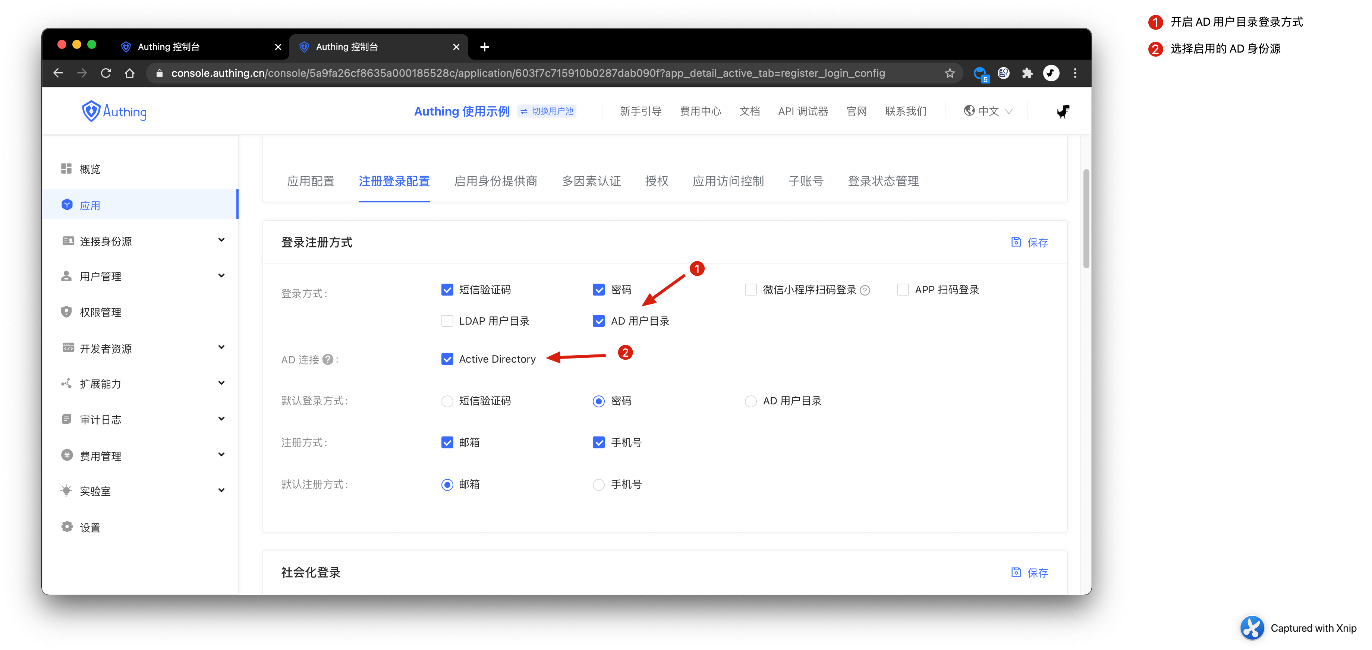Click the Authing shield logo

(x=91, y=111)
